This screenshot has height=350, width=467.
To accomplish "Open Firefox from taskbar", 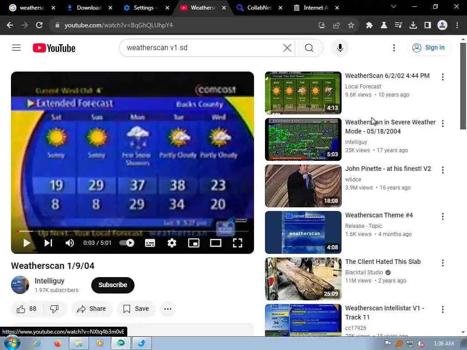I will point(57,344).
